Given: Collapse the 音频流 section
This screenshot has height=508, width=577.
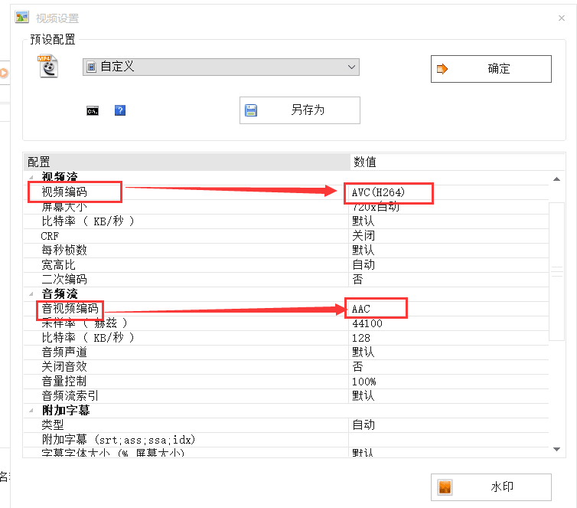Looking at the screenshot, I should [x=32, y=294].
